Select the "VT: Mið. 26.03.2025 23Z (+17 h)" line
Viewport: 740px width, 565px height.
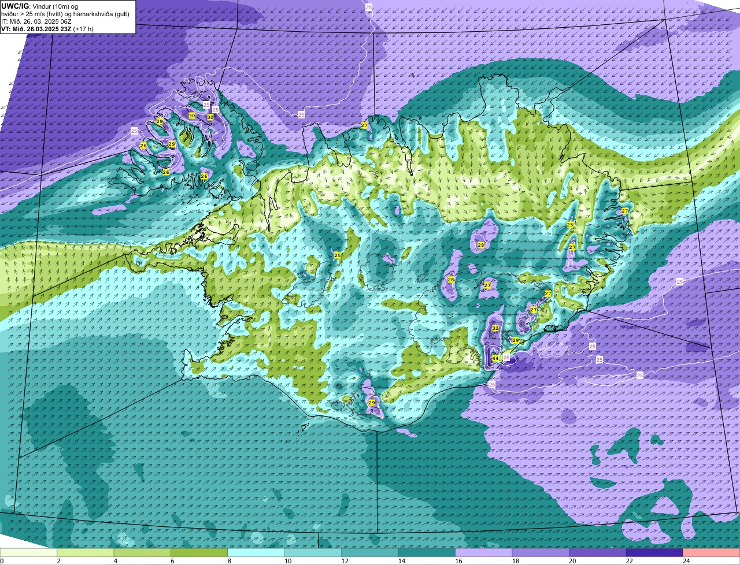[x=47, y=28]
